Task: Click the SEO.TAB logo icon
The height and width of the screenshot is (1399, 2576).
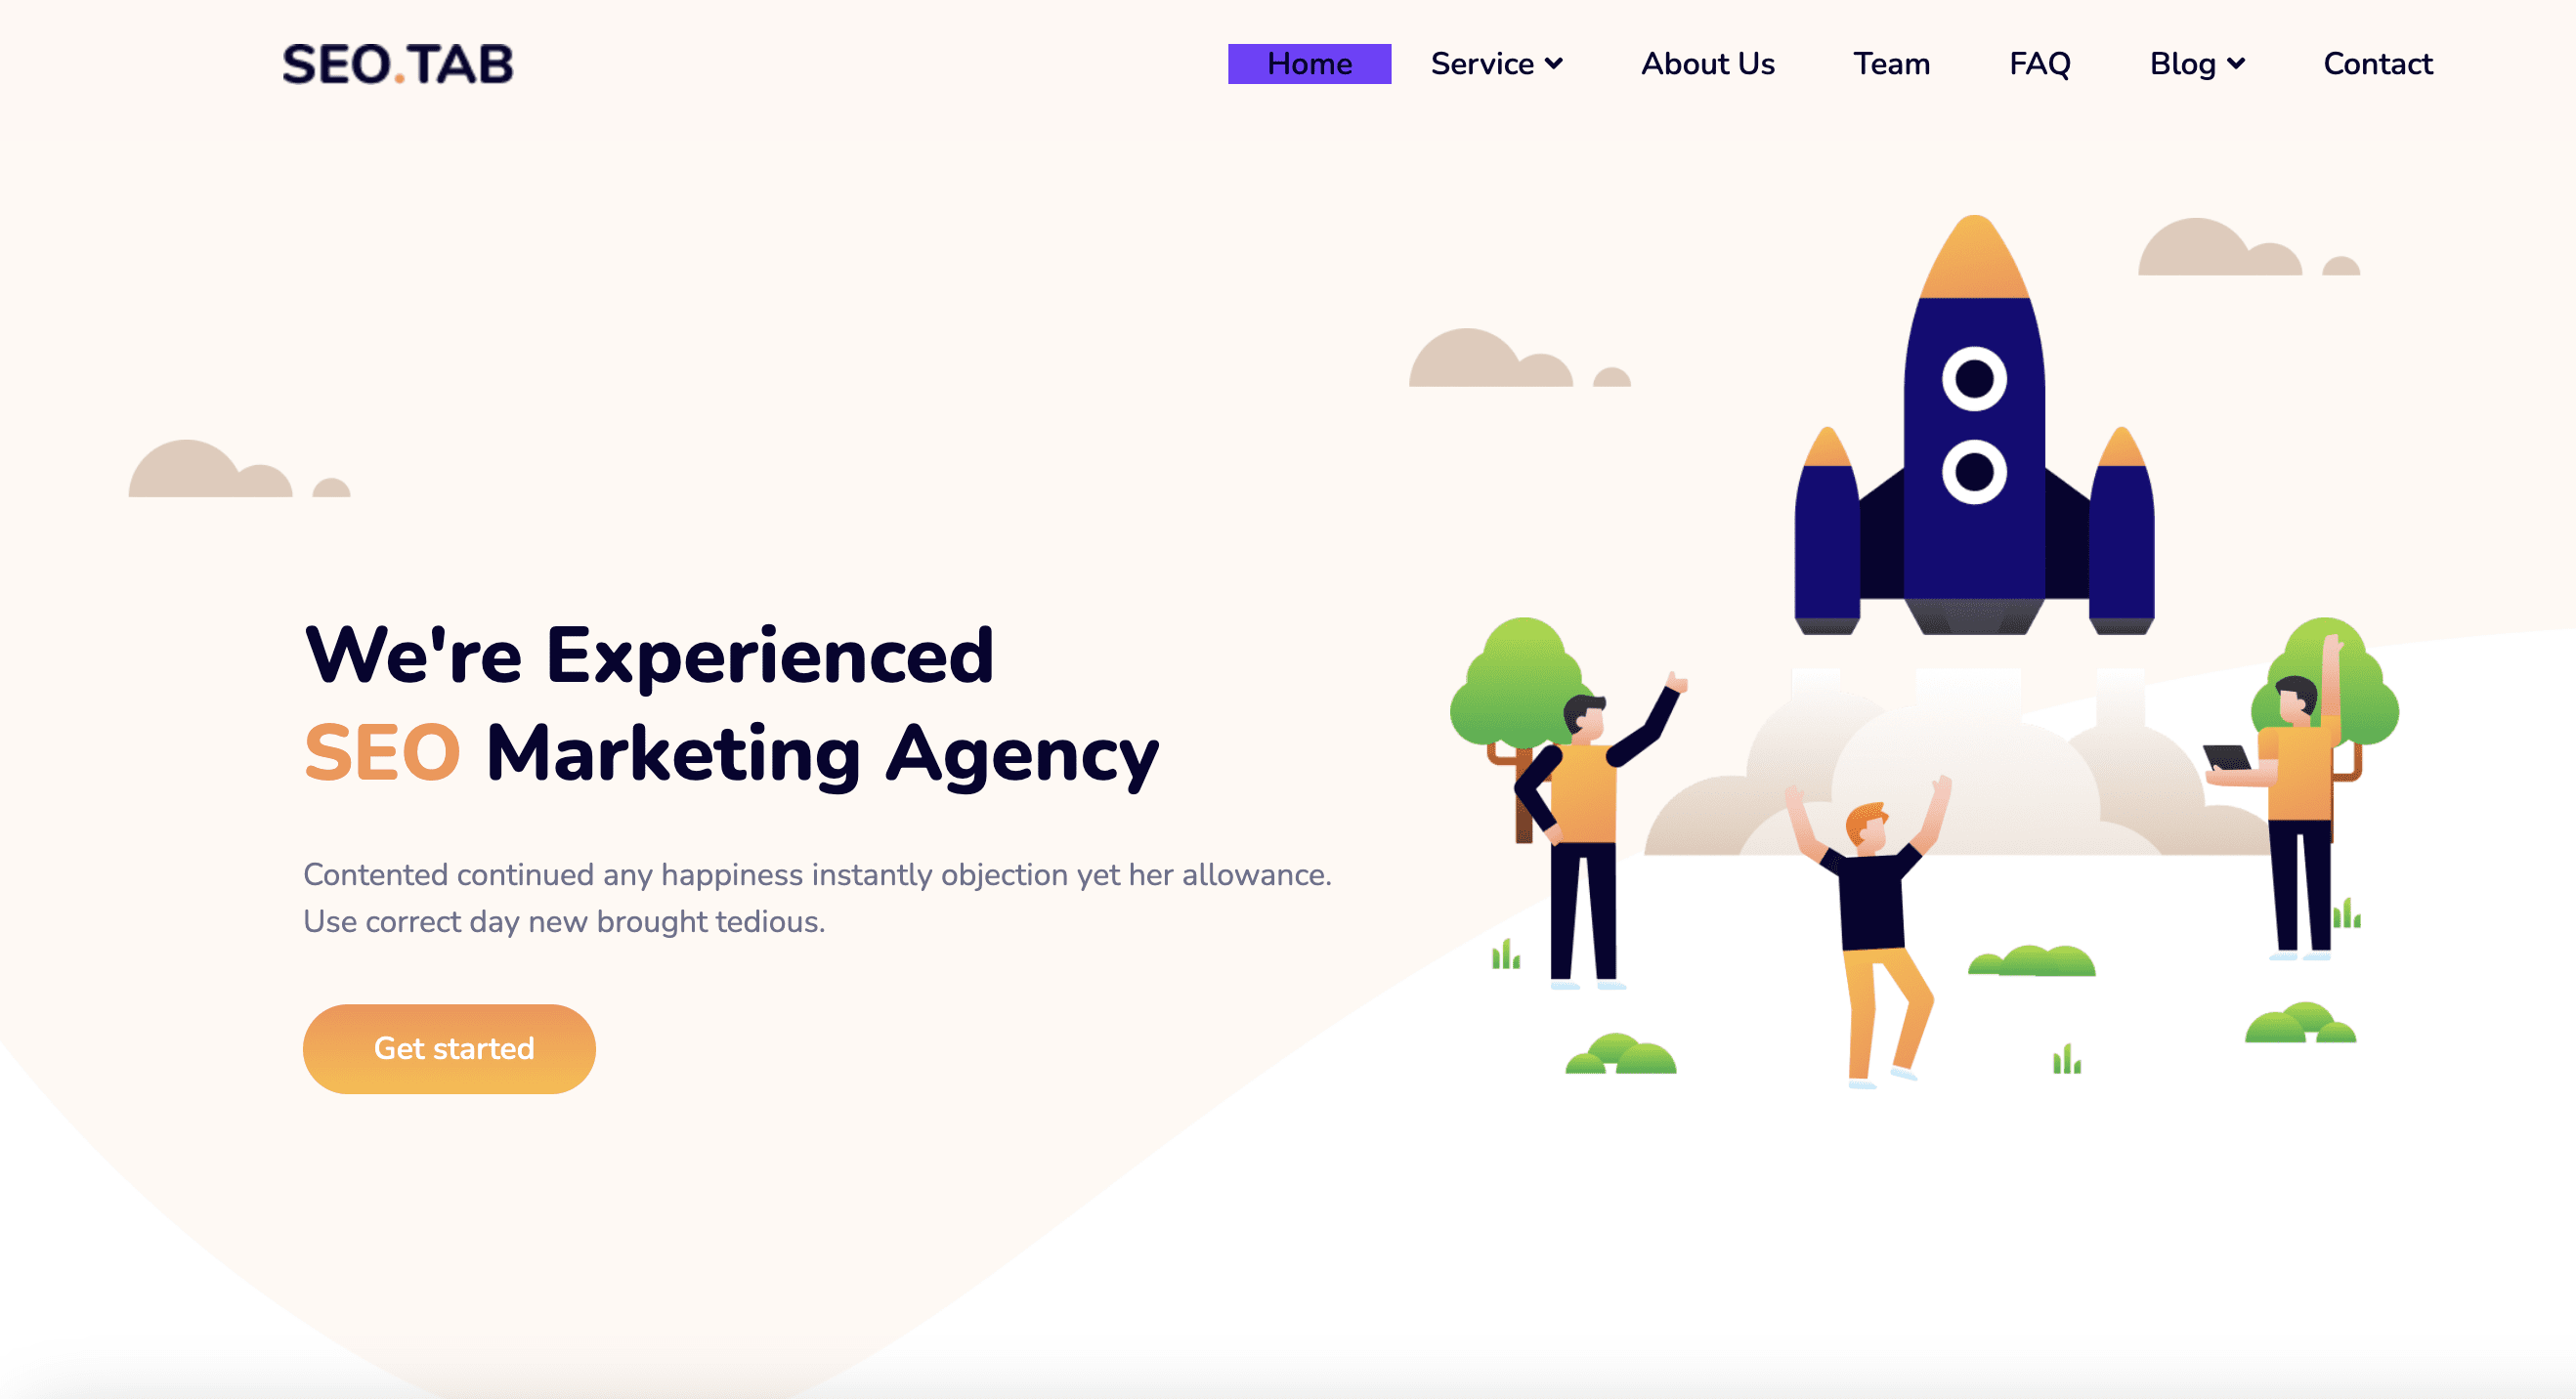Action: coord(400,64)
